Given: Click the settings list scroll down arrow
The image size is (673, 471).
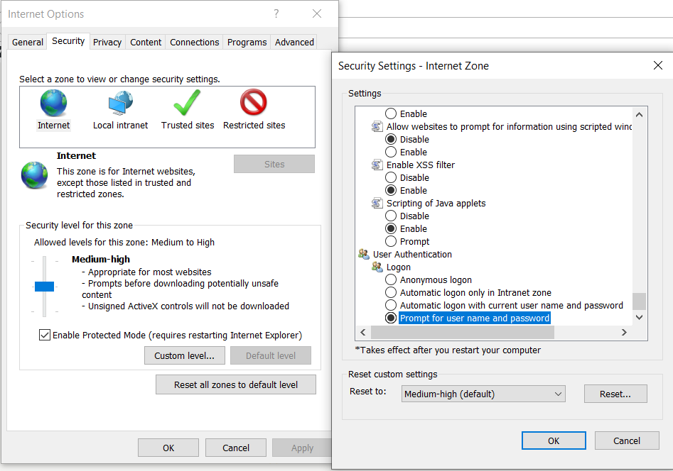Looking at the screenshot, I should coord(640,318).
